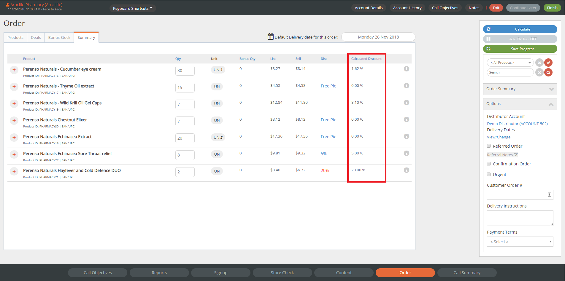
Task: Open Payment Terms Select dropdown
Action: 520,242
